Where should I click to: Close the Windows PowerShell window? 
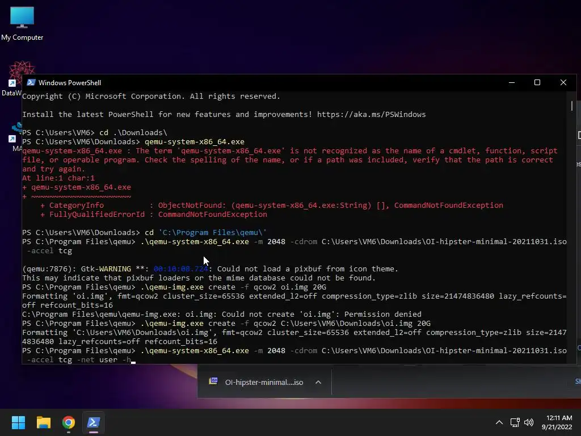click(563, 83)
